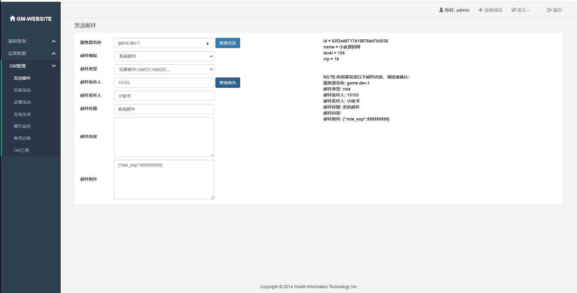
Task: Click the home icon beside GM-WEBSITE
Action: click(12, 19)
